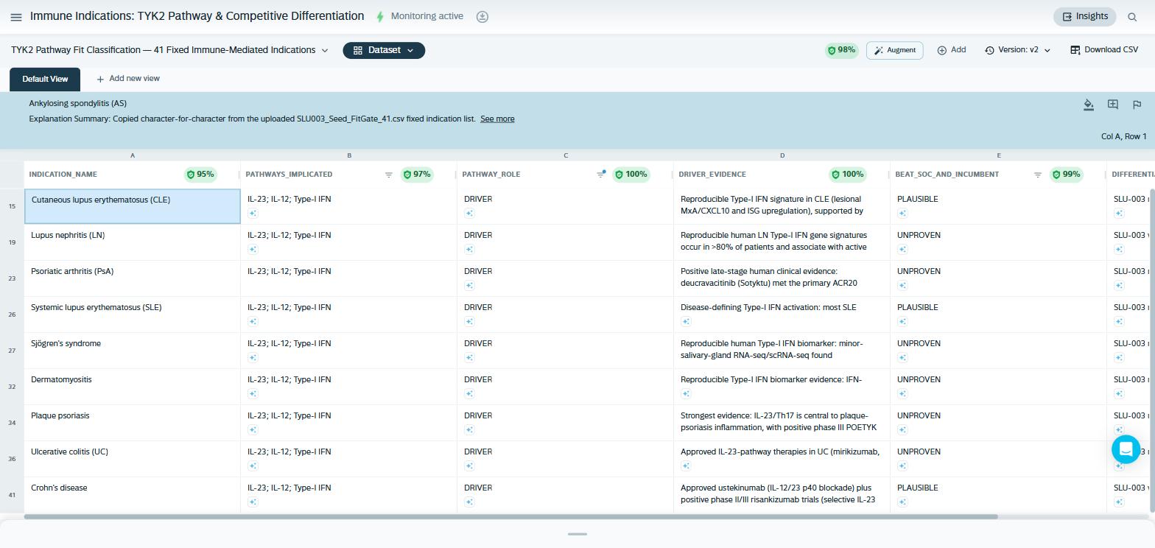
Task: Select the Lupus nephritis (LN) cell
Action: coord(133,242)
